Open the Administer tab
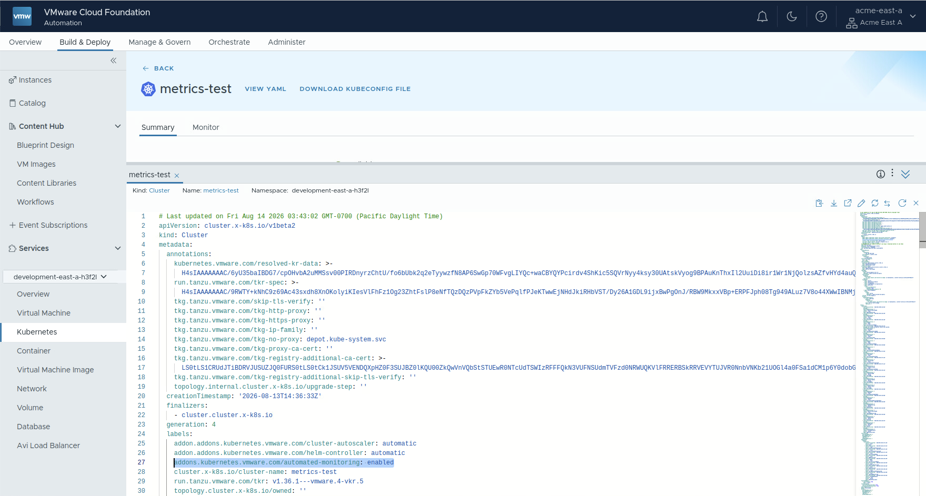The image size is (926, 496). pos(287,42)
